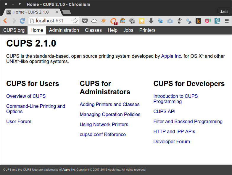This screenshot has height=175, width=232.
Task: Open the extension with red badge 3
Action: [x=113, y=21]
